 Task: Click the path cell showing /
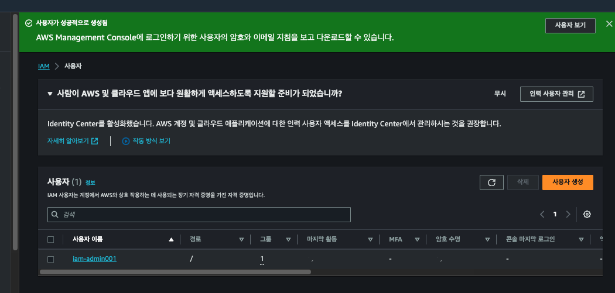pyautogui.click(x=191, y=258)
